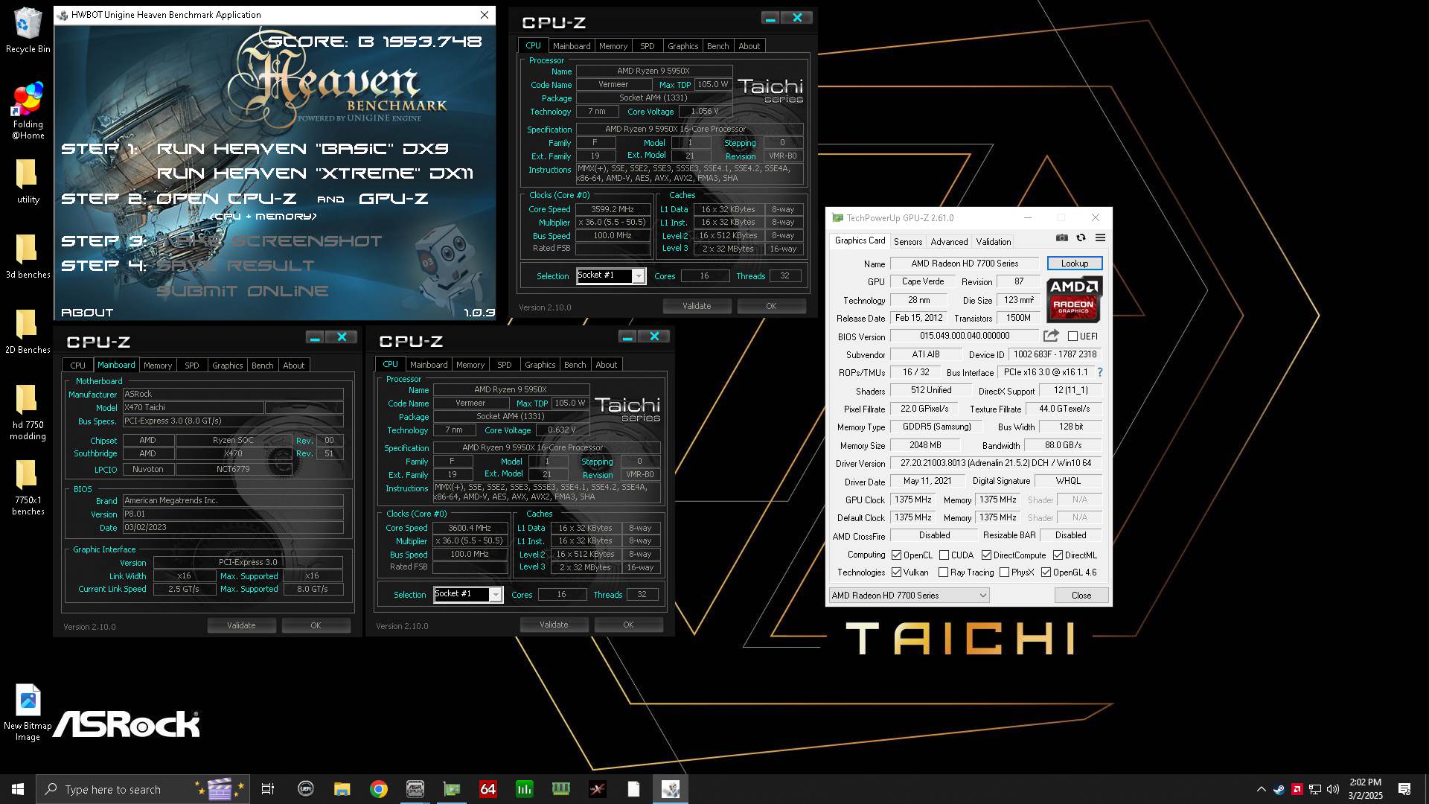The image size is (1429, 804).
Task: Switch to Advanced tab in GPU-Z
Action: [949, 242]
